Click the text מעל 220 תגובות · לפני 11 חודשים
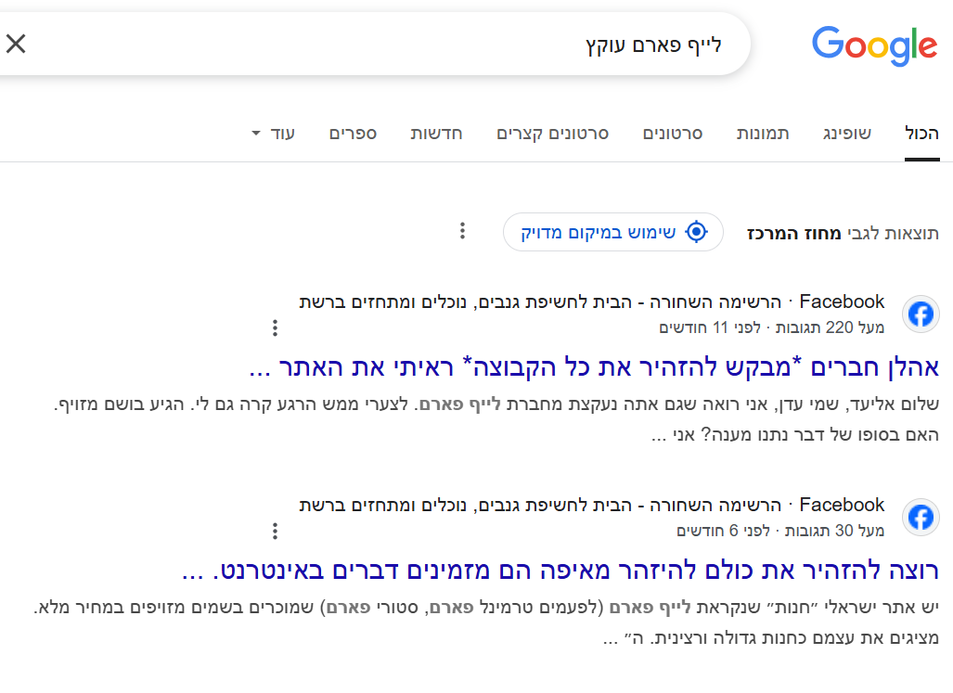953x693 pixels. coord(771,328)
